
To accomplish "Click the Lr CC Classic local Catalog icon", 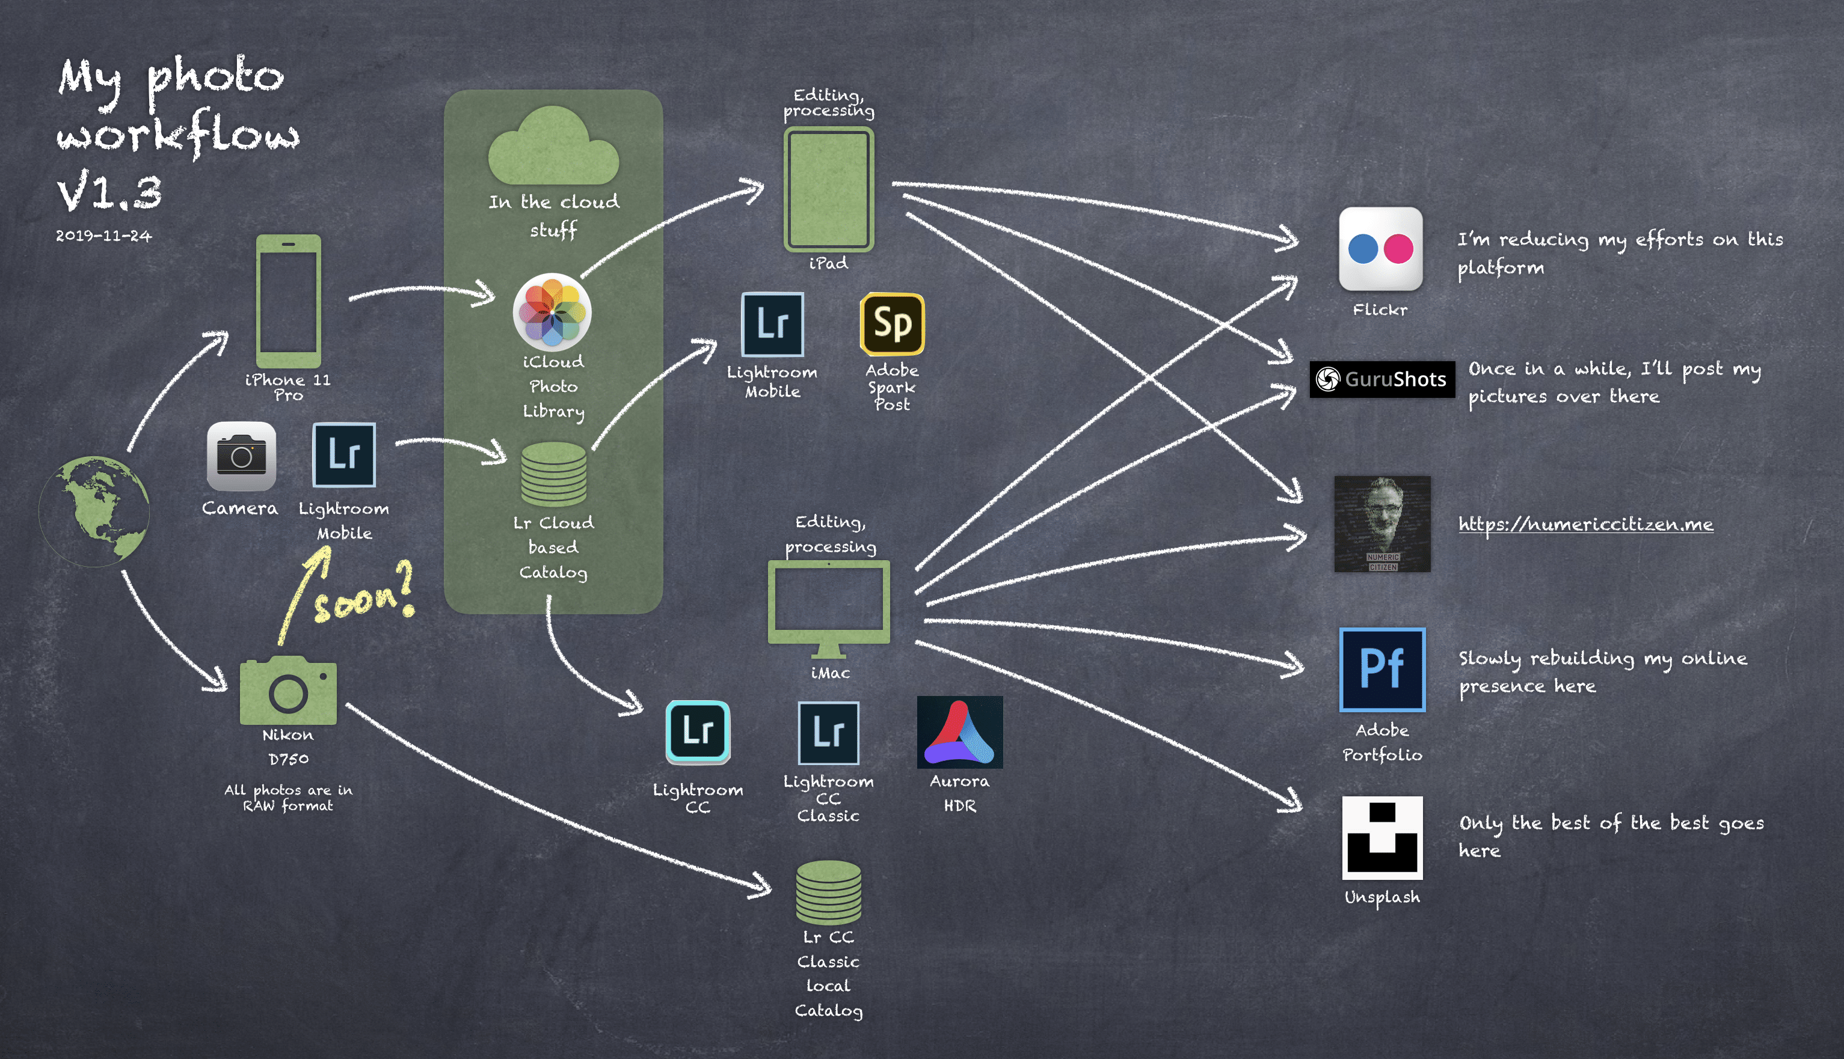I will click(829, 893).
